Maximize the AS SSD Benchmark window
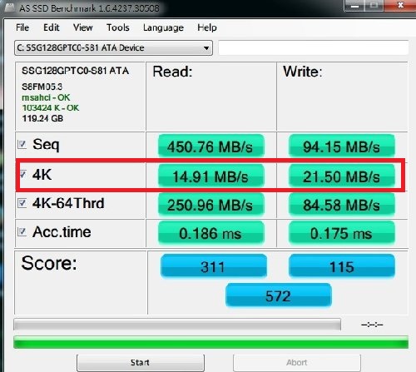This screenshot has height=372, width=416. point(374,6)
